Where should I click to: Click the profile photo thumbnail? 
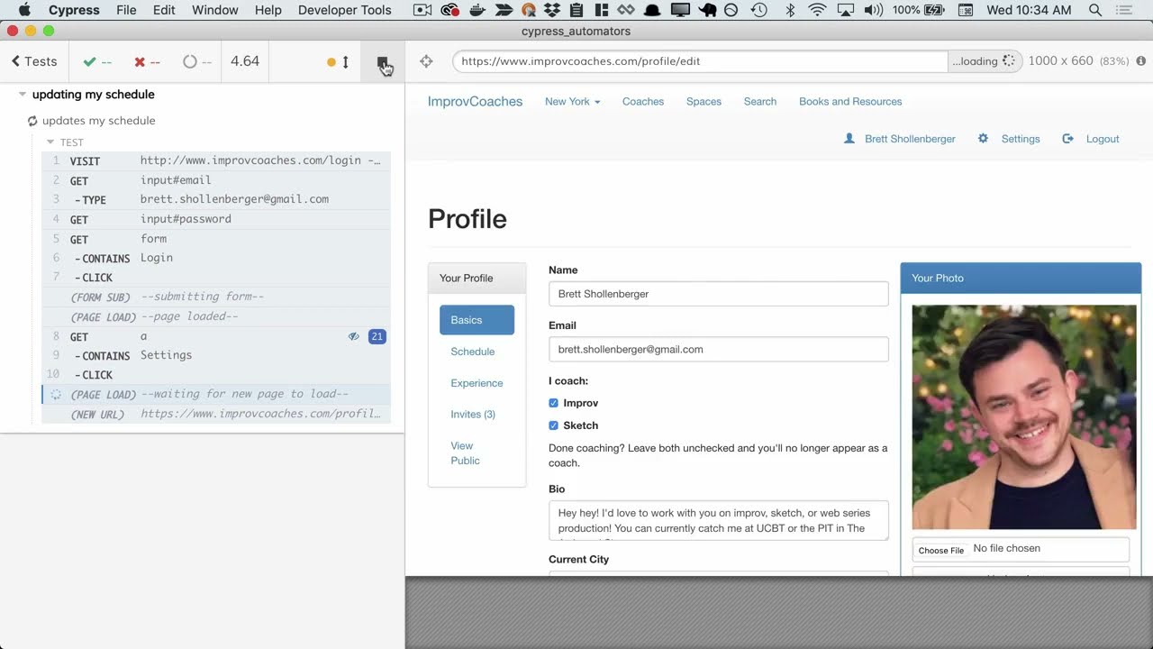(x=1024, y=417)
